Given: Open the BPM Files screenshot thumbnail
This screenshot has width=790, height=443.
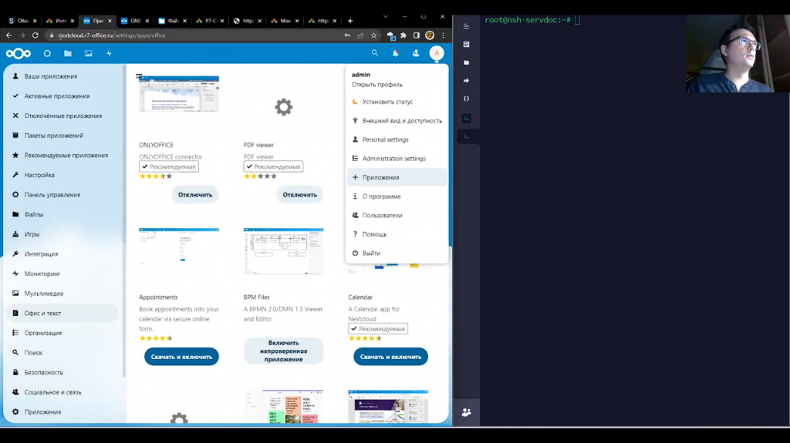Looking at the screenshot, I should [x=284, y=250].
